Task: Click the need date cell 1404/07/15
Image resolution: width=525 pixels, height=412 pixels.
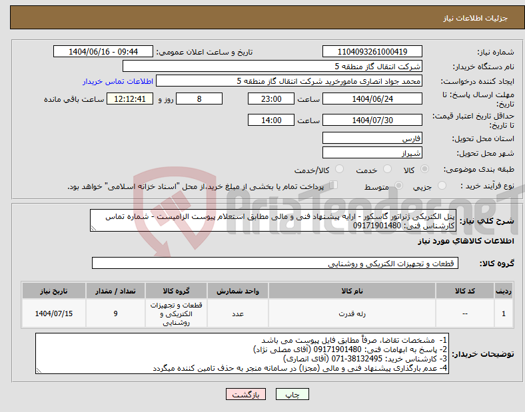Action: [x=54, y=313]
